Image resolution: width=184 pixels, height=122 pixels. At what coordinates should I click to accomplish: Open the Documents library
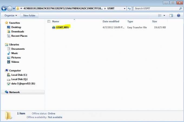point(18,49)
